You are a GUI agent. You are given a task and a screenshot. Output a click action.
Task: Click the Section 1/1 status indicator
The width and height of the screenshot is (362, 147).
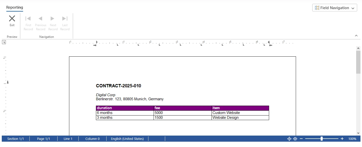click(x=16, y=139)
